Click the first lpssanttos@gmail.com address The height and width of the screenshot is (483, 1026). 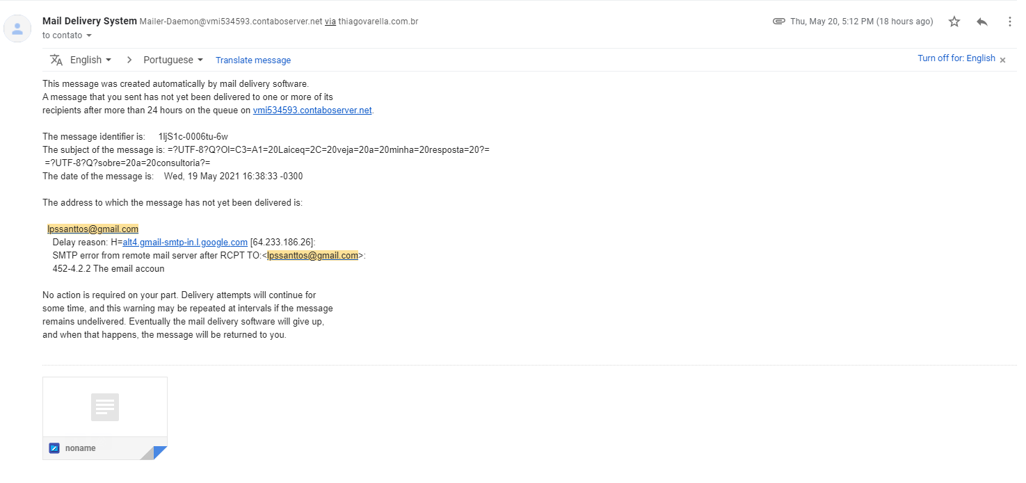point(93,229)
